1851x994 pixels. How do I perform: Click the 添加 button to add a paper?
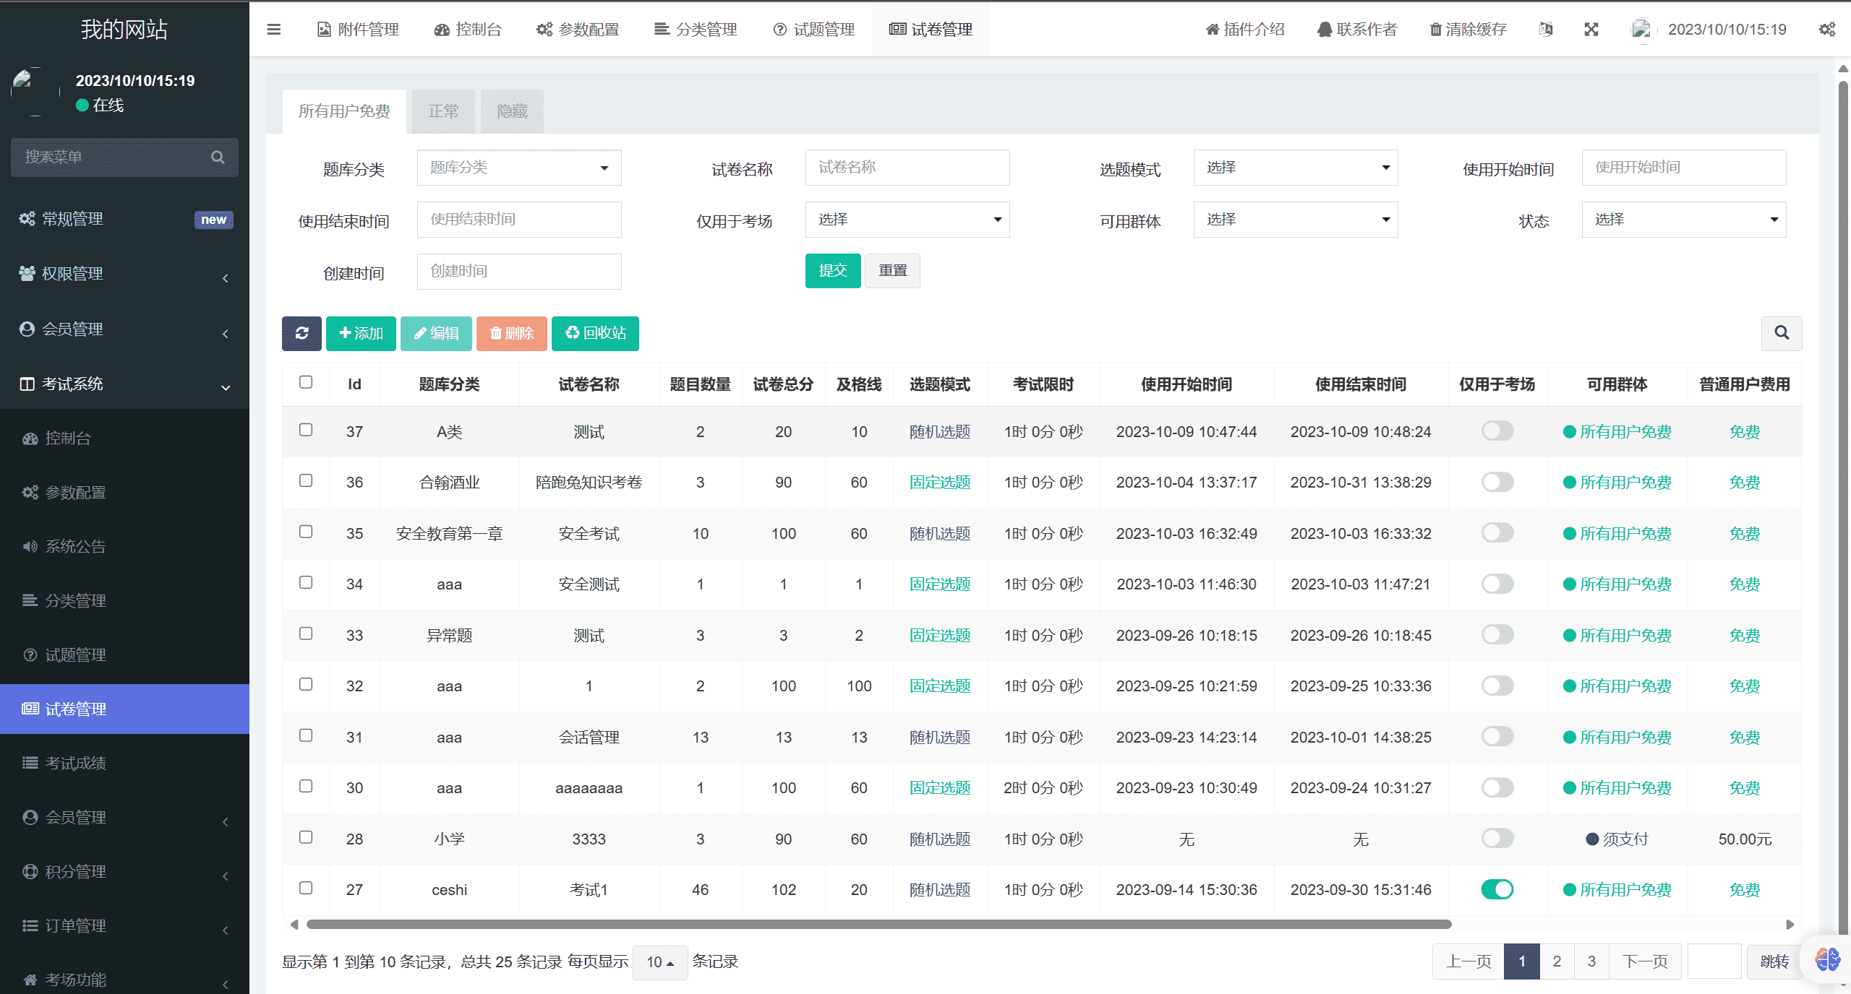pos(361,333)
